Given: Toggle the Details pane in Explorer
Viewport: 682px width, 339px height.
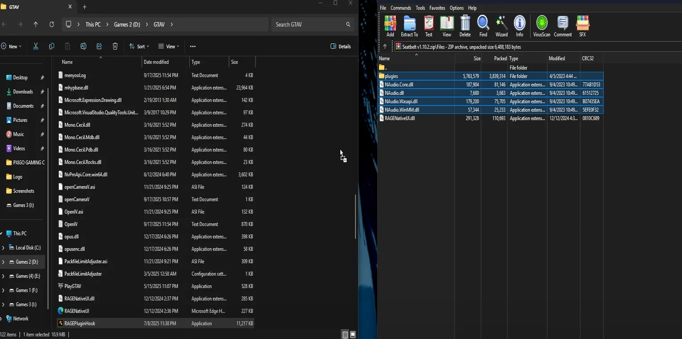Looking at the screenshot, I should [x=341, y=47].
